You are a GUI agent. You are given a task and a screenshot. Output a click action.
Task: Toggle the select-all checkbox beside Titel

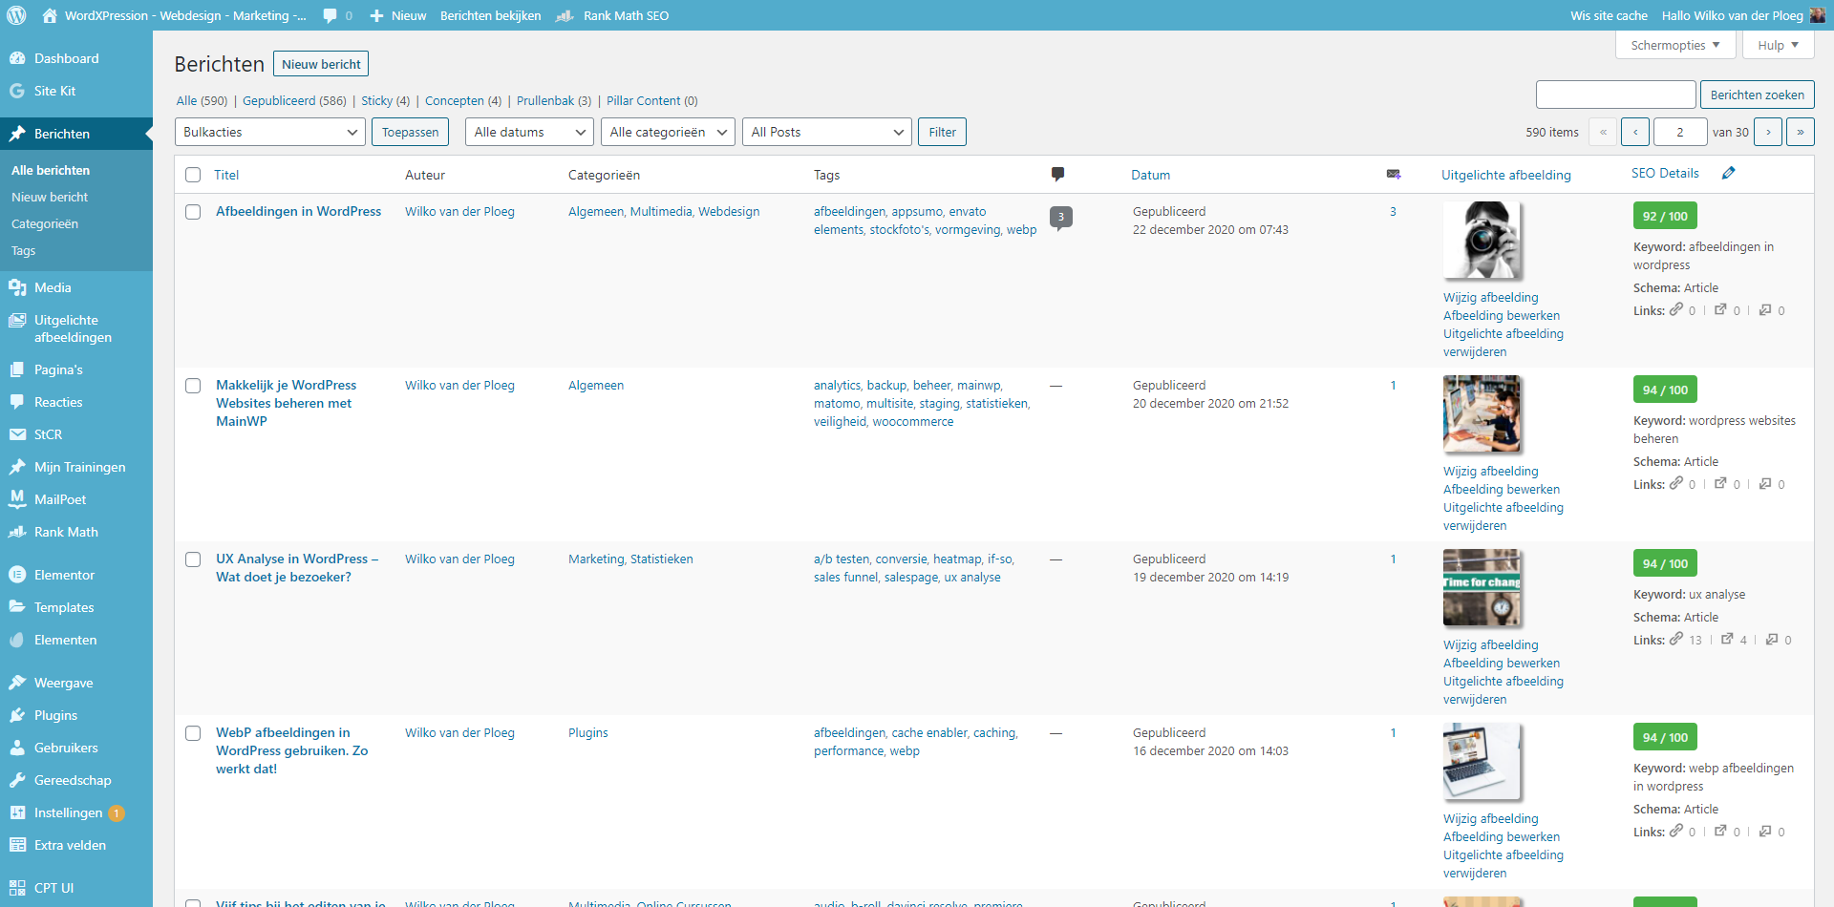tap(193, 175)
